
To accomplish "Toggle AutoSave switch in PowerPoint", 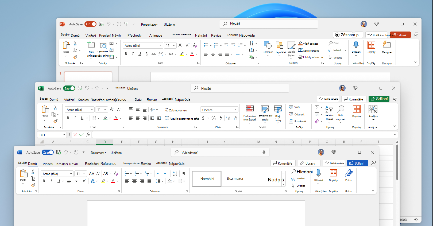I will (x=91, y=24).
